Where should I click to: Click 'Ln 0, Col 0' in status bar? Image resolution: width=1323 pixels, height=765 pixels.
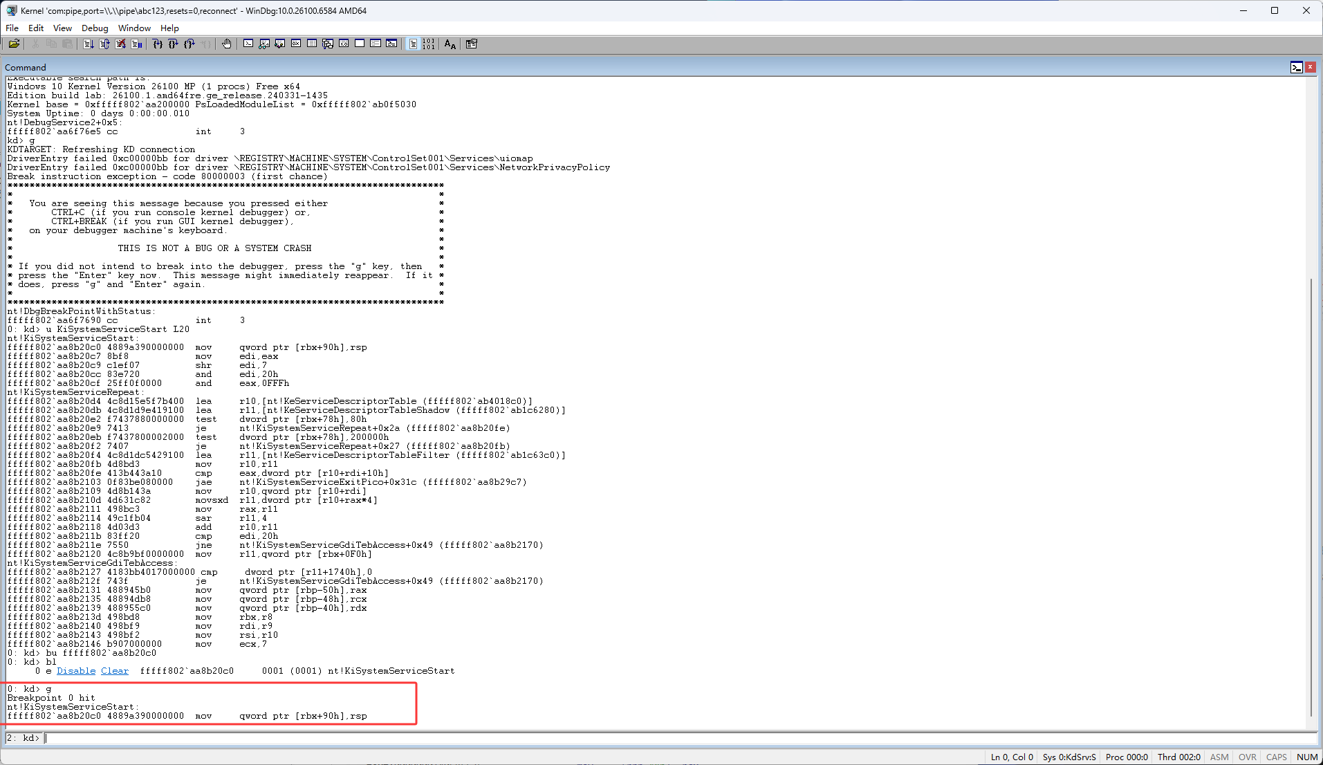pos(1012,757)
